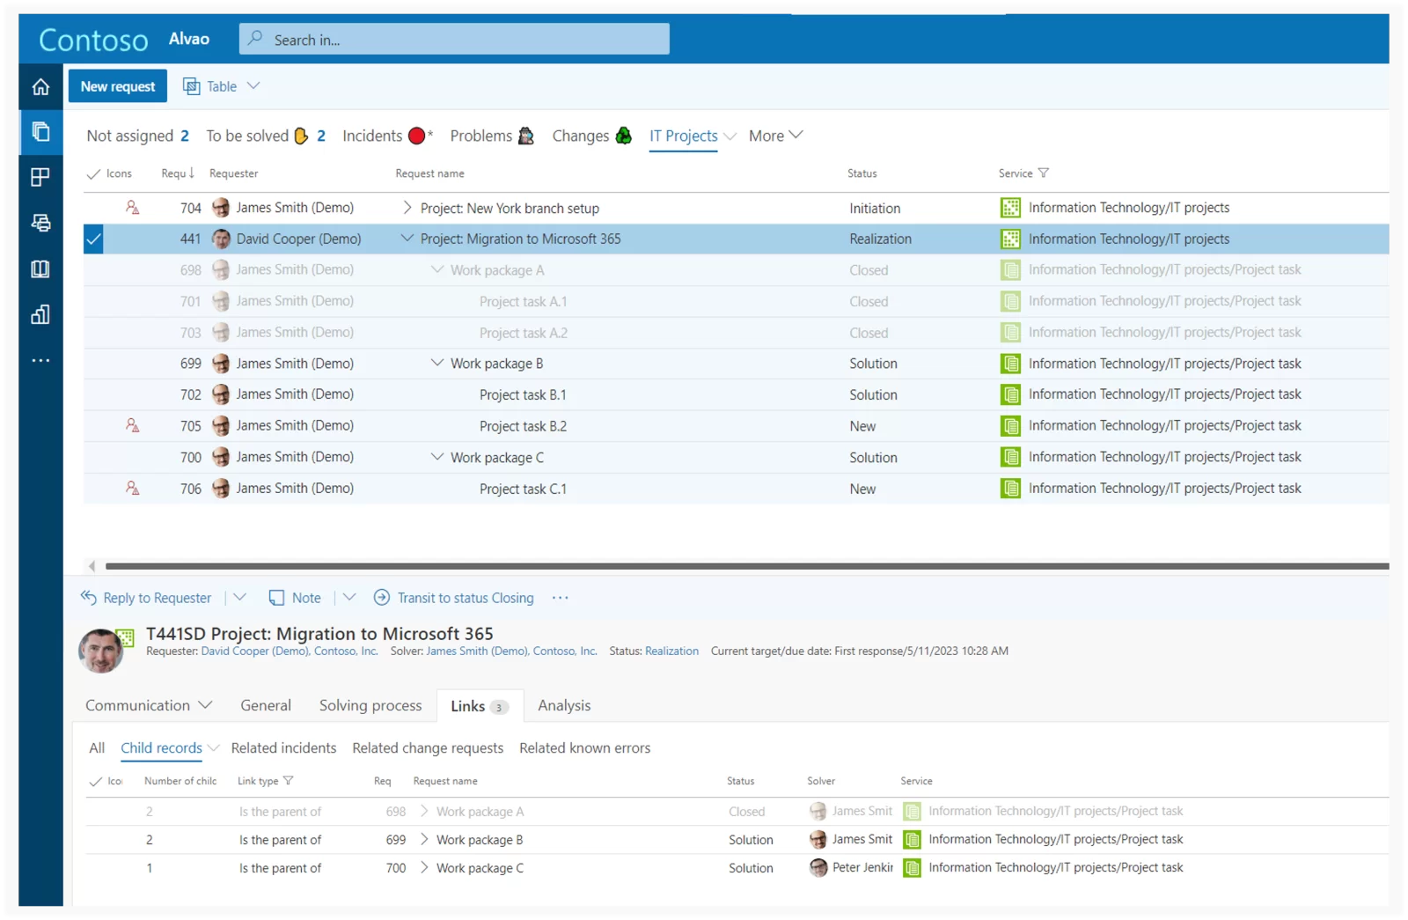Expand the Table view dropdown
The height and width of the screenshot is (920, 1408).
click(x=254, y=85)
